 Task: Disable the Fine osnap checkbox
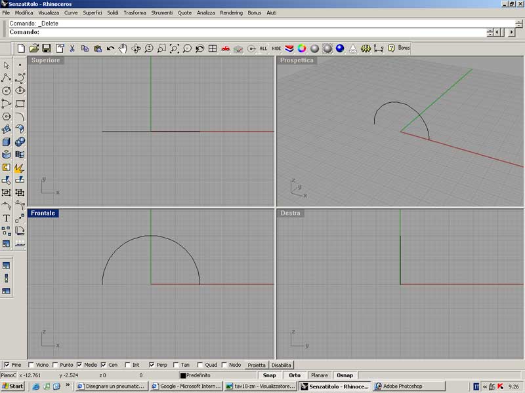coord(7,365)
